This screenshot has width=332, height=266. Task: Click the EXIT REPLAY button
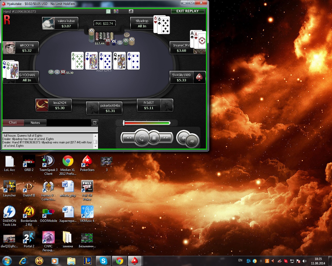tap(188, 11)
